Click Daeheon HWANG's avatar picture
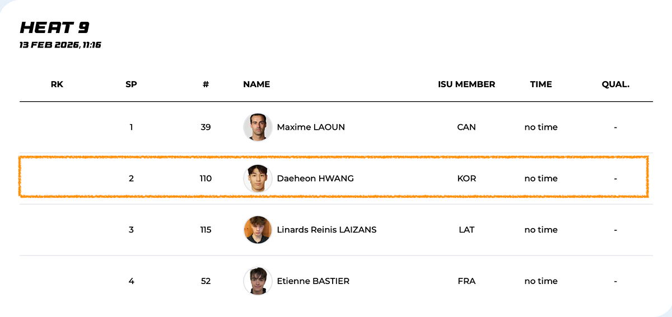The height and width of the screenshot is (317, 672). click(x=258, y=178)
